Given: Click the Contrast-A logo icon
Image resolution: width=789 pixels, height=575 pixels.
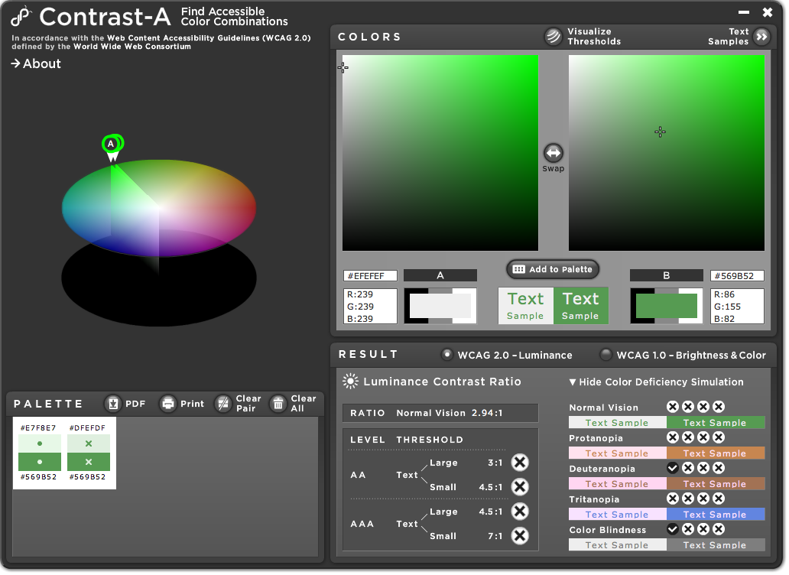Looking at the screenshot, I should point(21,16).
